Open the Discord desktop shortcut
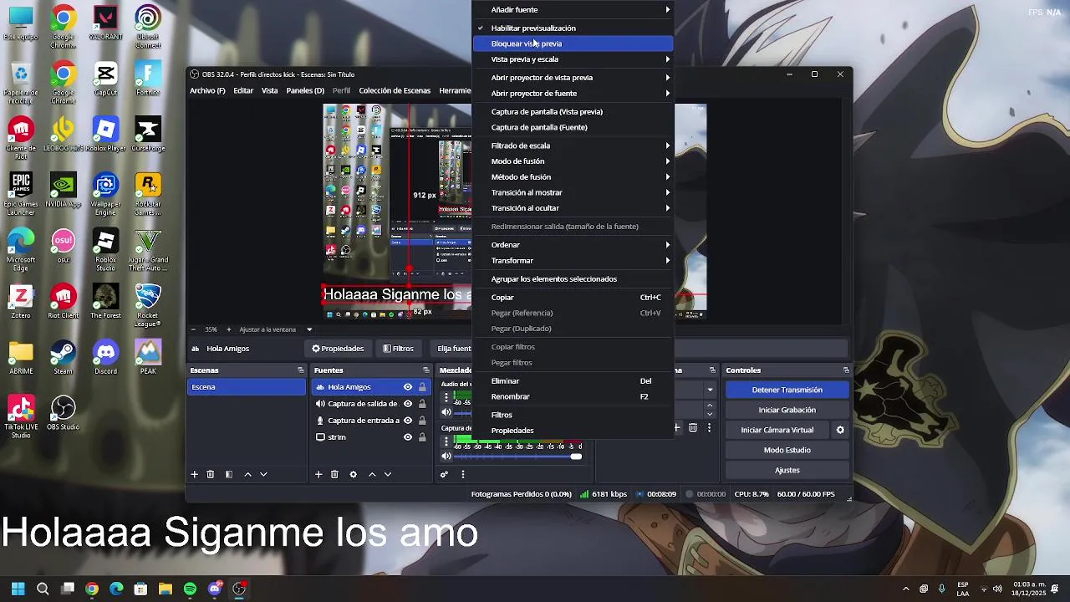Screen dimensions: 1070x602 (x=105, y=356)
